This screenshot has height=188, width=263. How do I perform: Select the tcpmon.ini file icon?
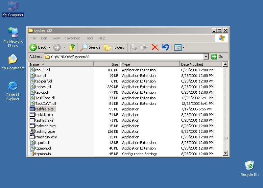[32, 153]
